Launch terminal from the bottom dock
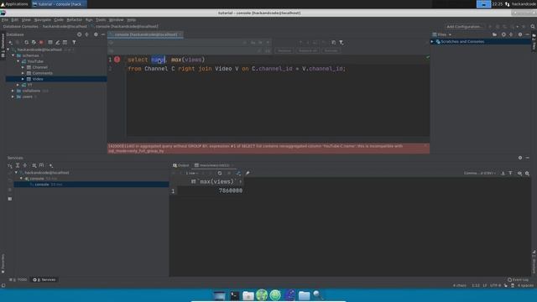This screenshot has width=537, height=302. [x=235, y=295]
